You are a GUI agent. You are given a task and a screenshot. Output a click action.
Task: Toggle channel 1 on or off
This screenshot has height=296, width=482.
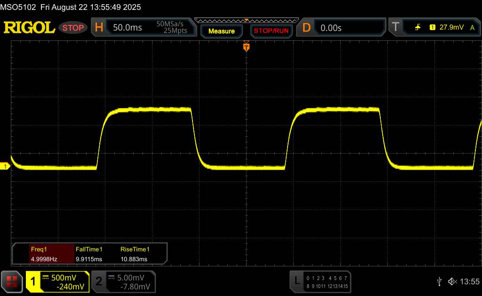click(33, 281)
